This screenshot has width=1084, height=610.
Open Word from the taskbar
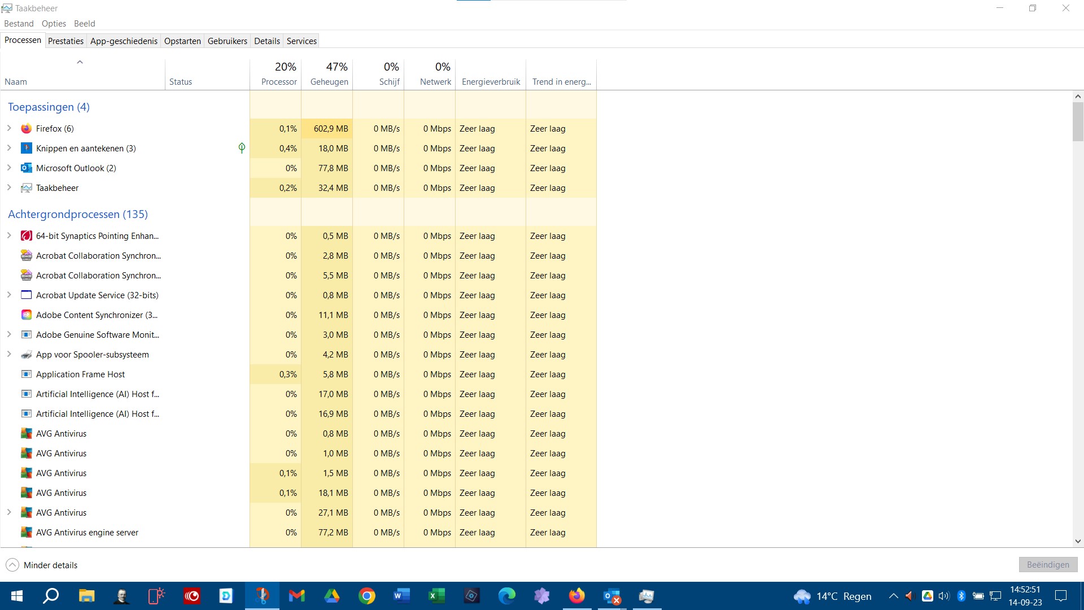click(x=402, y=596)
